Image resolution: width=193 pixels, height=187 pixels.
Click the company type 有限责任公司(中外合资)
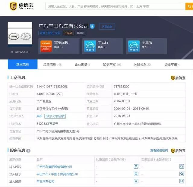pos(52,109)
